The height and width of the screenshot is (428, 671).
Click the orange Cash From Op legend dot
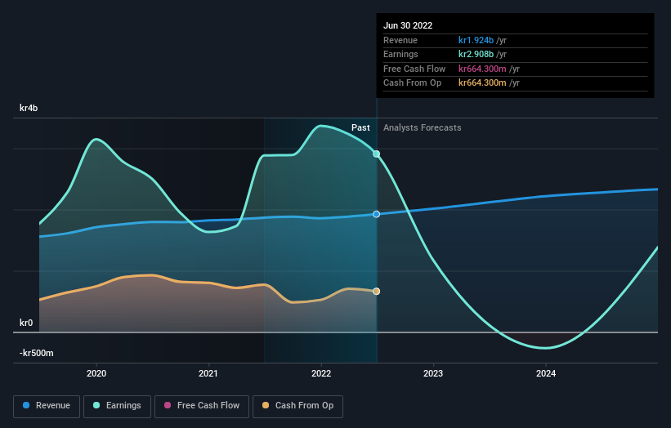266,405
